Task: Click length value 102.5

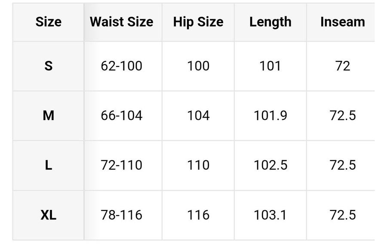Action: point(270,165)
